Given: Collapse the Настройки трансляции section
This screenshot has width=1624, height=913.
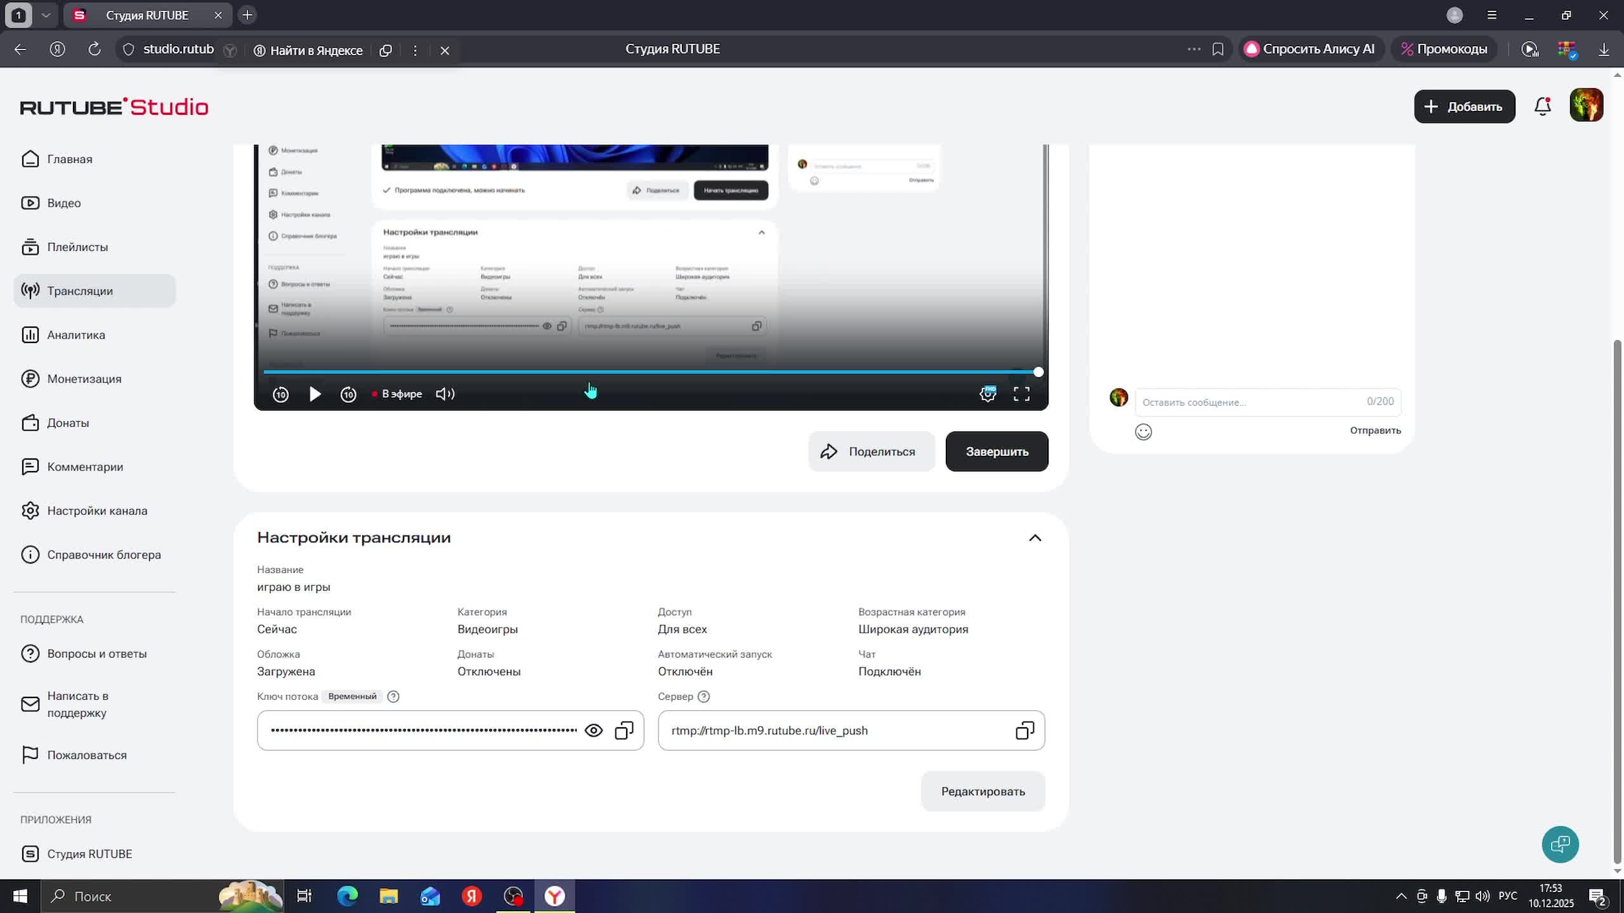Looking at the screenshot, I should click(x=1035, y=538).
